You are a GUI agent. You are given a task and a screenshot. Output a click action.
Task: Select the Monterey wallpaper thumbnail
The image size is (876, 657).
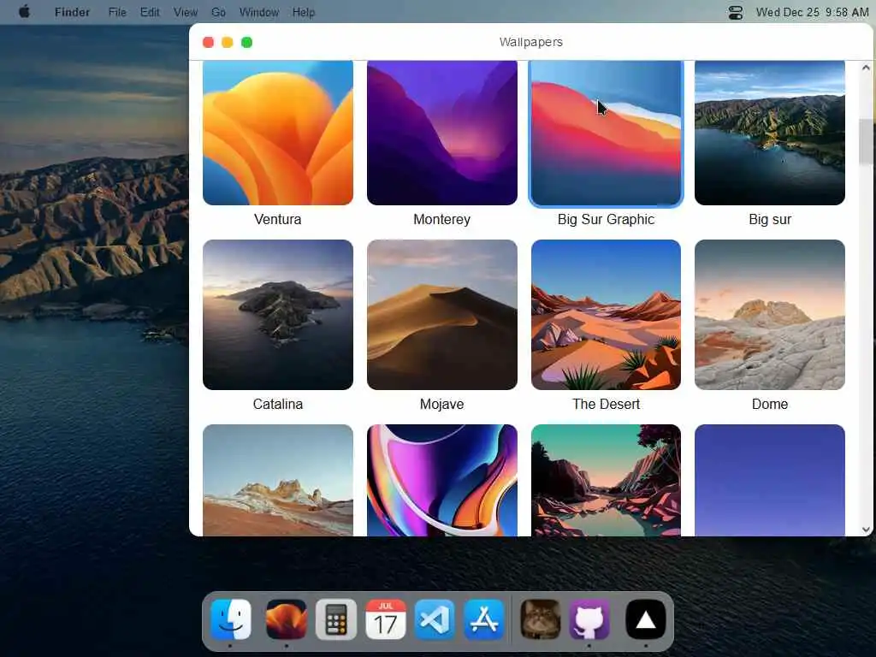(442, 133)
